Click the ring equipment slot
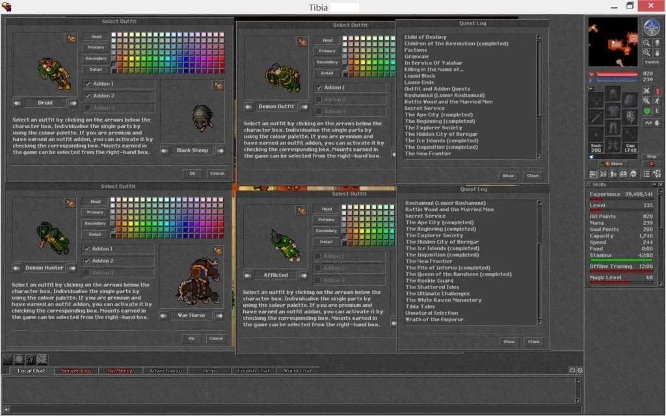 [596, 133]
